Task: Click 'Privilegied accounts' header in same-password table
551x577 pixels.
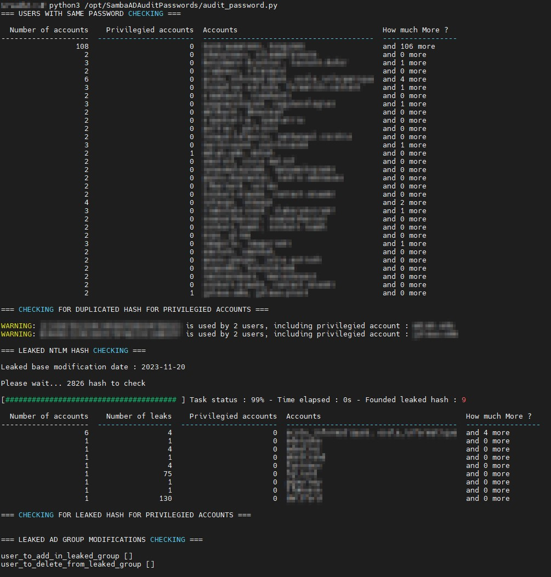Action: pyautogui.click(x=150, y=30)
